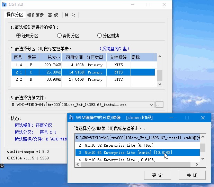The height and width of the screenshot is (187, 214).
Task: Click the 文件系统 column header
Action: (118, 57)
